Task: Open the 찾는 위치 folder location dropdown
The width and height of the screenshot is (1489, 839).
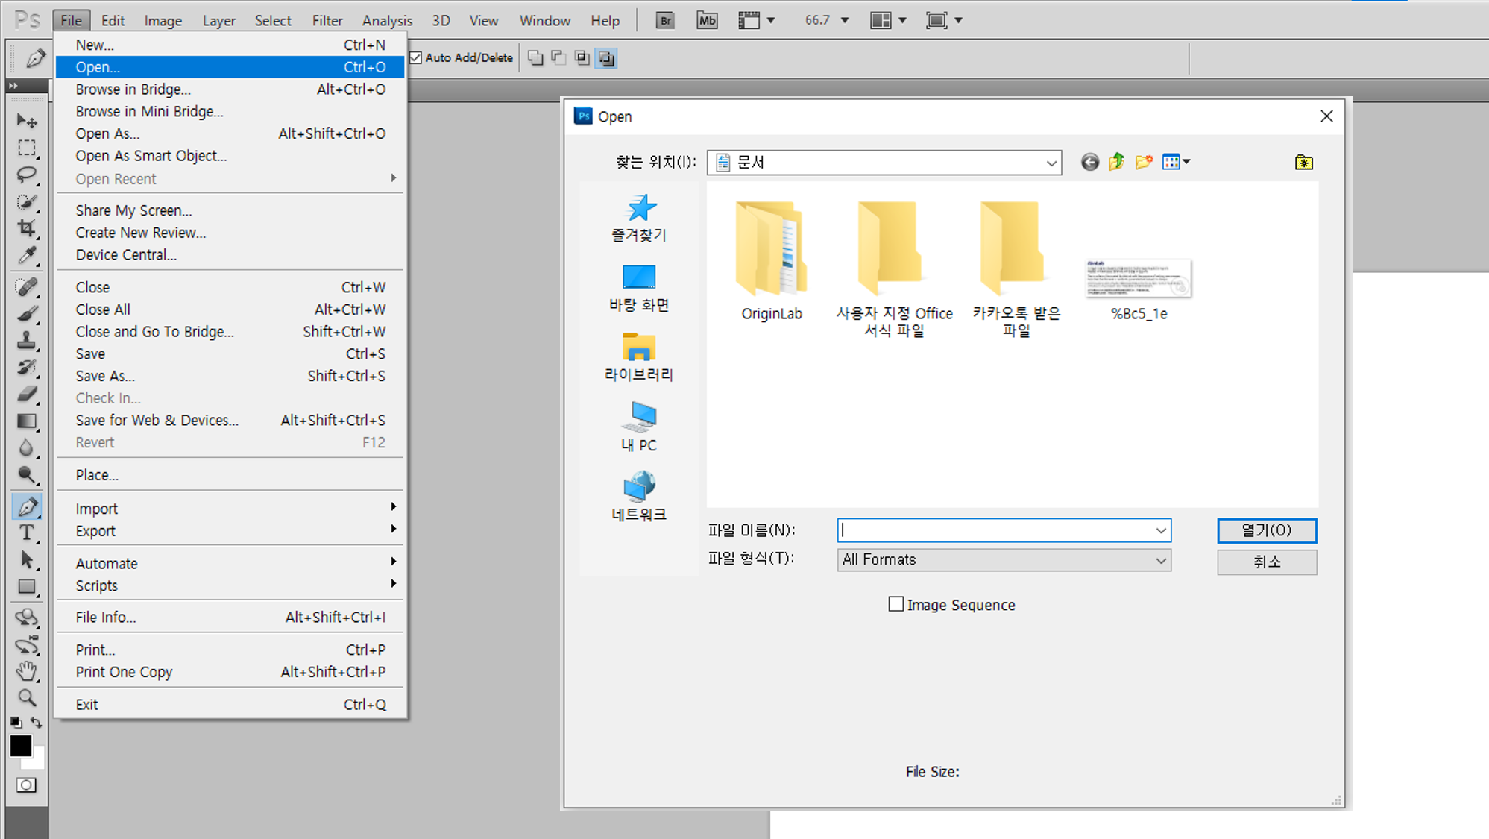Action: [1051, 163]
